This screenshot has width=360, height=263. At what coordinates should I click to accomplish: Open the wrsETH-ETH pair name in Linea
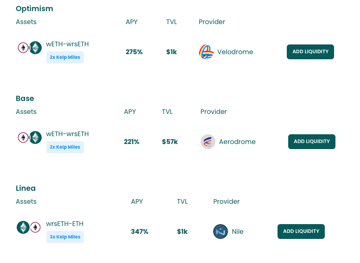[x=65, y=224]
